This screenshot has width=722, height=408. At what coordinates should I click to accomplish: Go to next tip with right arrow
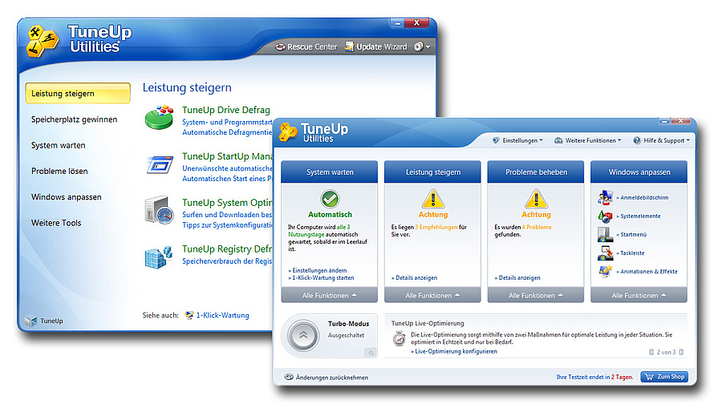[683, 352]
